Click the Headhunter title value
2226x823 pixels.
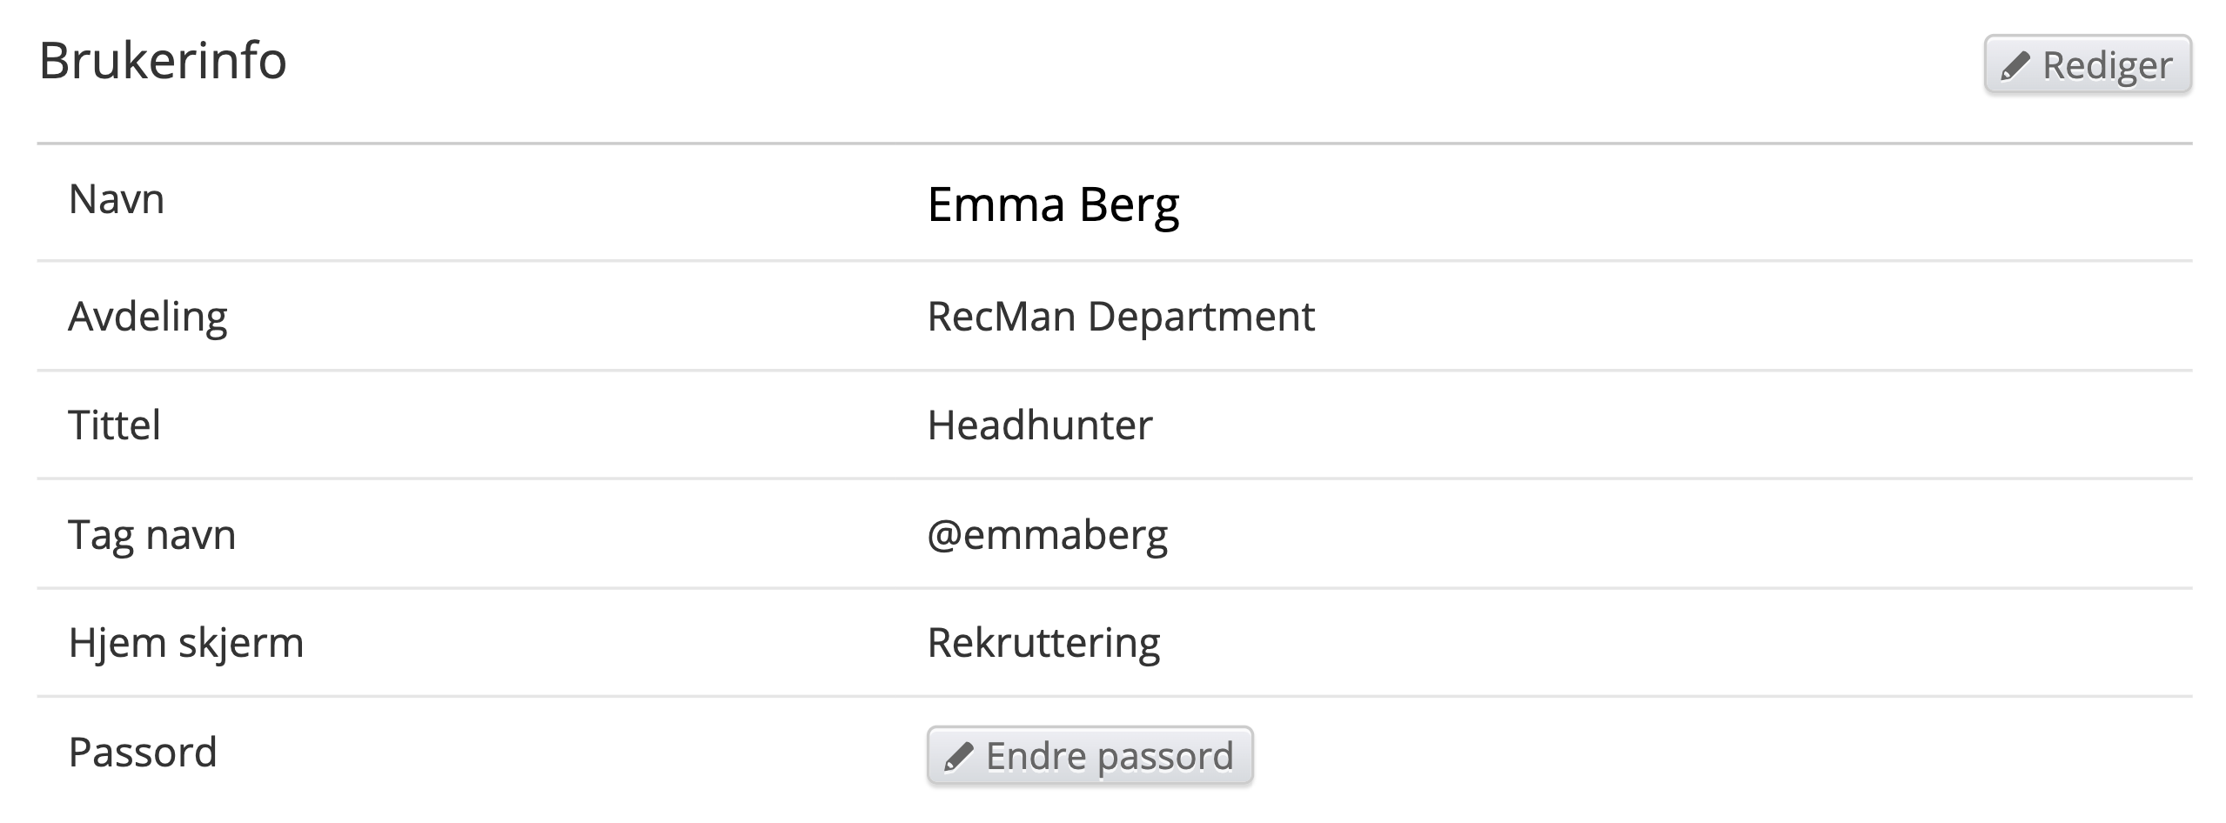pyautogui.click(x=1040, y=425)
